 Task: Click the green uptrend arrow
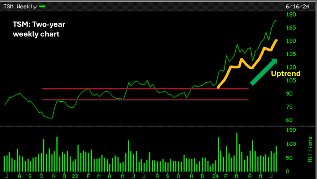[264, 71]
